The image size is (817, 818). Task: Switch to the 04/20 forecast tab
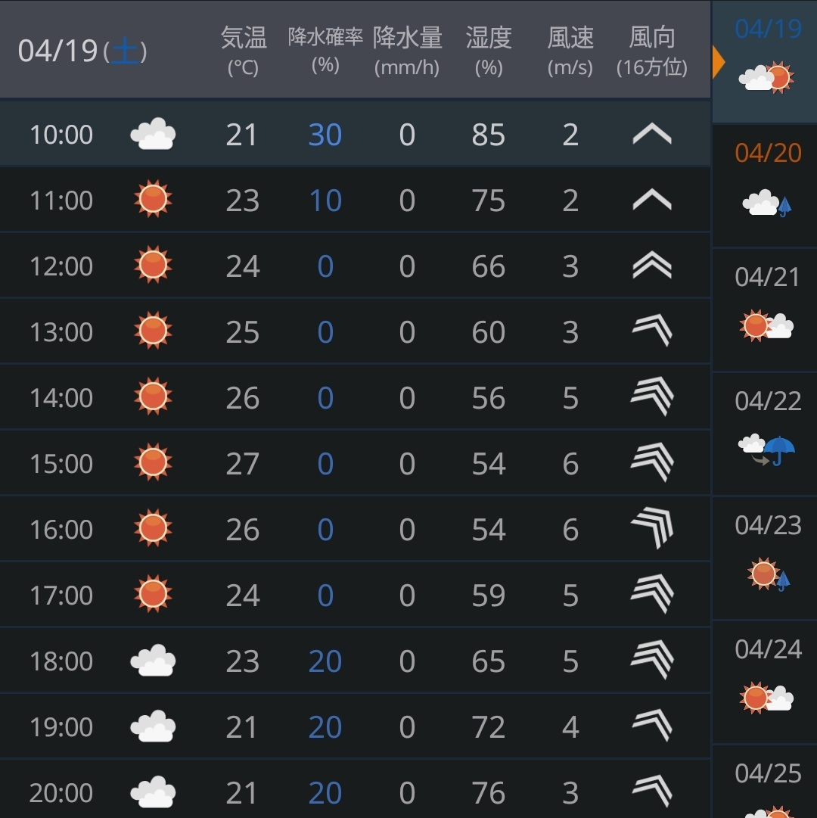[x=764, y=186]
